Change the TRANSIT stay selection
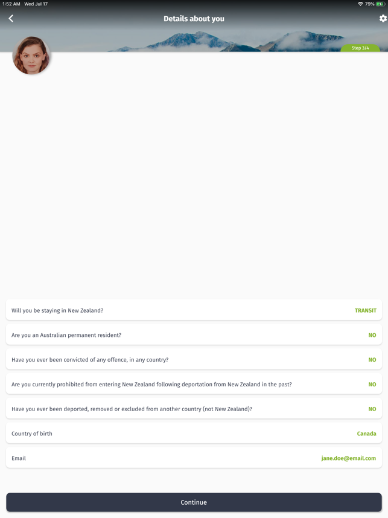Viewport: 388px width, 518px height. tap(365, 311)
